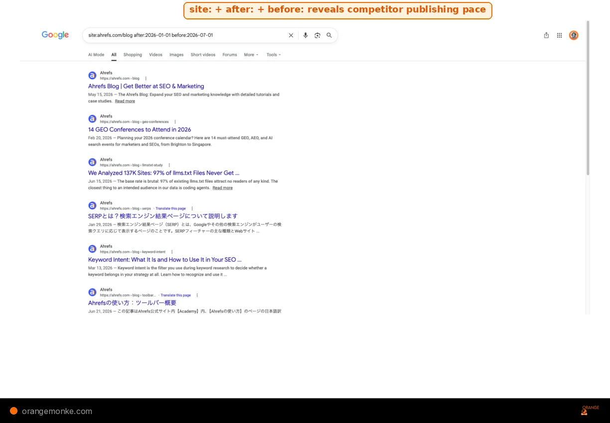Click the 'Jun 15, 2026' date text
The height and width of the screenshot is (423, 610).
pos(100,181)
